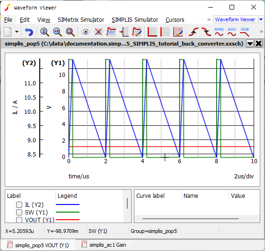Click the show curves eye icon
This screenshot has height=251, width=265.
click(86, 32)
